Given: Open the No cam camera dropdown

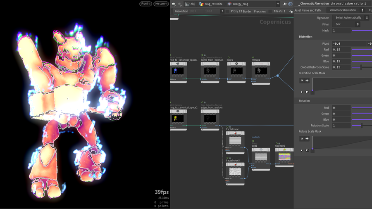Looking at the screenshot, I should [x=161, y=4].
